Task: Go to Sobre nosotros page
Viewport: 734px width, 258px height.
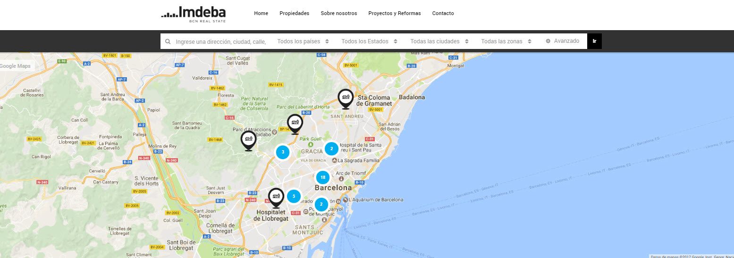Action: pos(338,13)
